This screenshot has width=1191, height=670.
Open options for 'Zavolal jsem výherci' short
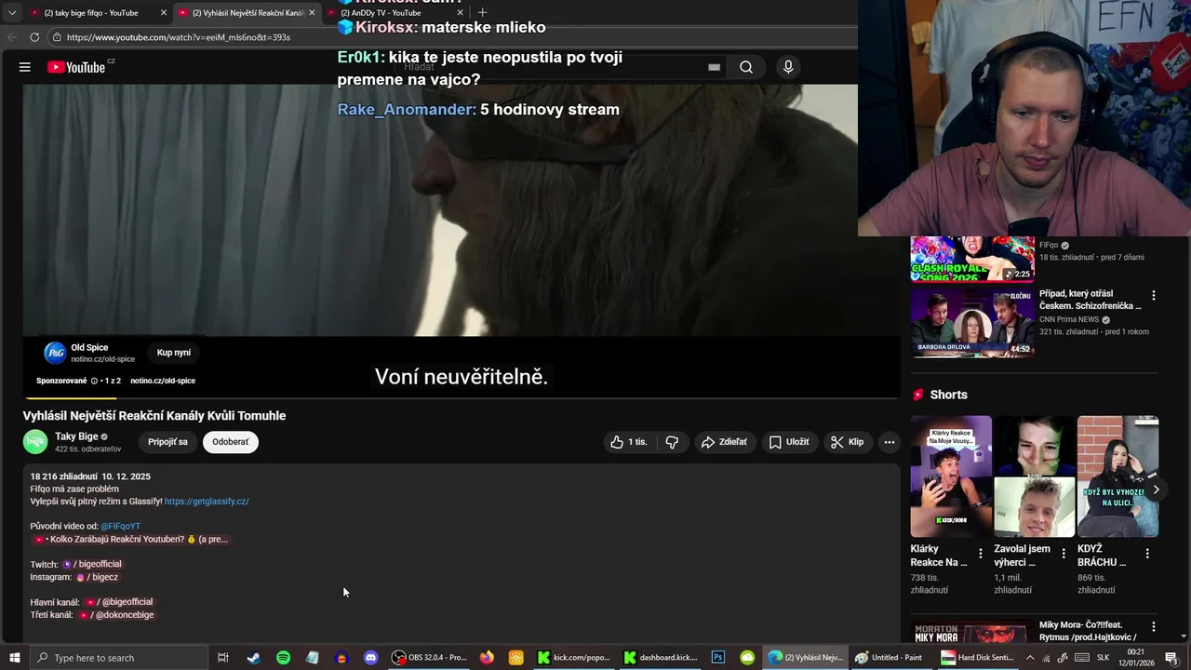[1064, 553]
